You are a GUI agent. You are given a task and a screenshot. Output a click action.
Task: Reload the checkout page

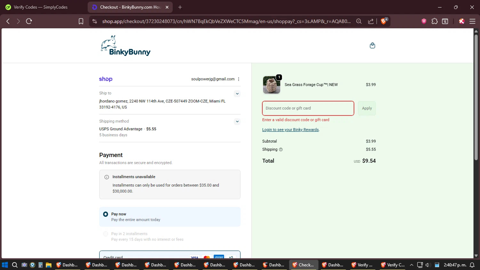(x=29, y=21)
